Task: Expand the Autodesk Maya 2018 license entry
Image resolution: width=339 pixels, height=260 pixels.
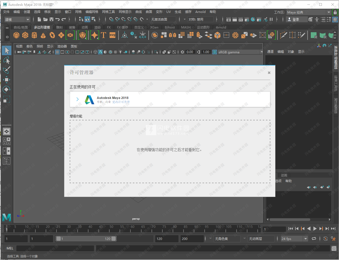Action: (x=77, y=99)
